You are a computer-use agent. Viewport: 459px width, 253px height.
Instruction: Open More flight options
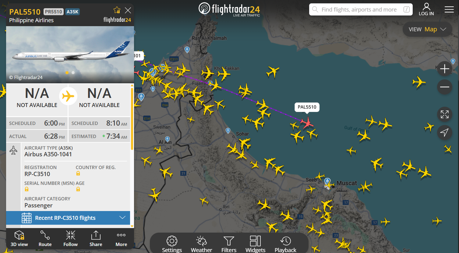121,238
